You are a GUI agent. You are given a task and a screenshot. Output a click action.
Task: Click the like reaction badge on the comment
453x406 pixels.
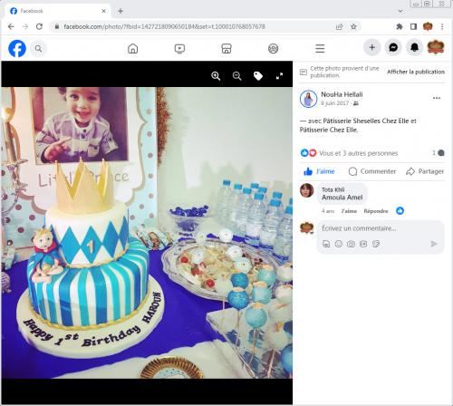[400, 211]
